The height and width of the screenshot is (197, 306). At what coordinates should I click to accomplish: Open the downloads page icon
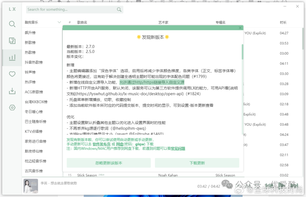coord(12,91)
